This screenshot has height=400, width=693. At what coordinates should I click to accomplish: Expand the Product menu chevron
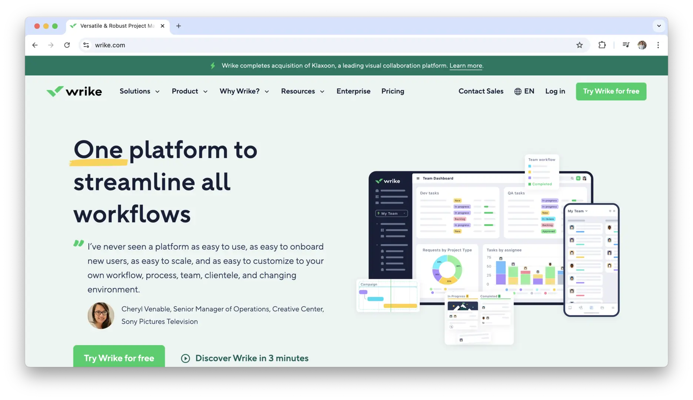point(206,92)
